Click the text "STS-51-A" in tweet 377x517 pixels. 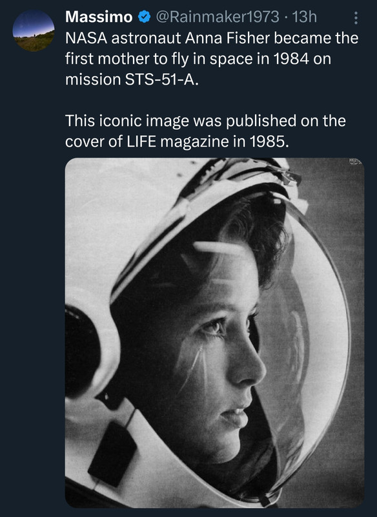click(x=160, y=79)
